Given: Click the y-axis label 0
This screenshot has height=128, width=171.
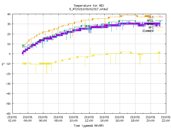Looking at the screenshot, I should pyautogui.click(x=10, y=54).
